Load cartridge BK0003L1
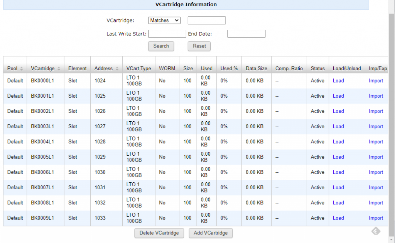This screenshot has height=243, width=395. (338, 127)
